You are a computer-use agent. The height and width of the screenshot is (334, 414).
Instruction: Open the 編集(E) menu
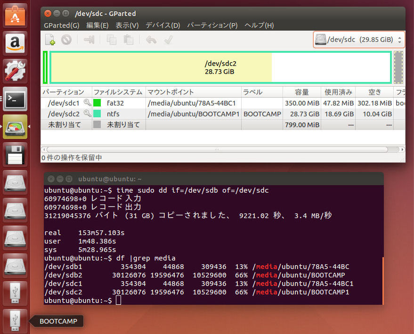tap(97, 25)
